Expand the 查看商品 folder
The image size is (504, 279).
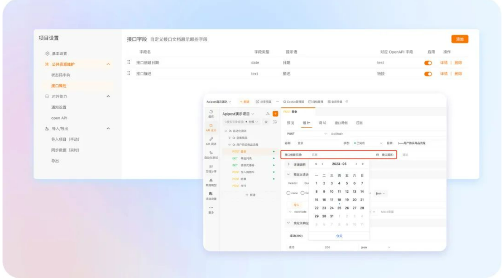pos(230,138)
